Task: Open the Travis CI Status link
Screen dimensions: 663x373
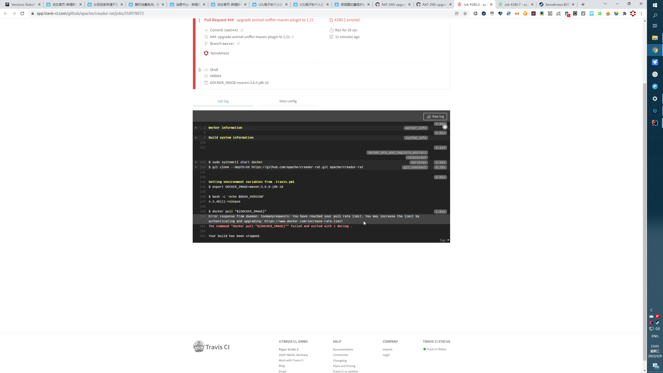Action: click(436, 349)
